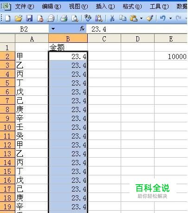Screen dimensions: 188x213
Task: Click cell A15 containing 丁
Action: pyautogui.click(x=32, y=171)
